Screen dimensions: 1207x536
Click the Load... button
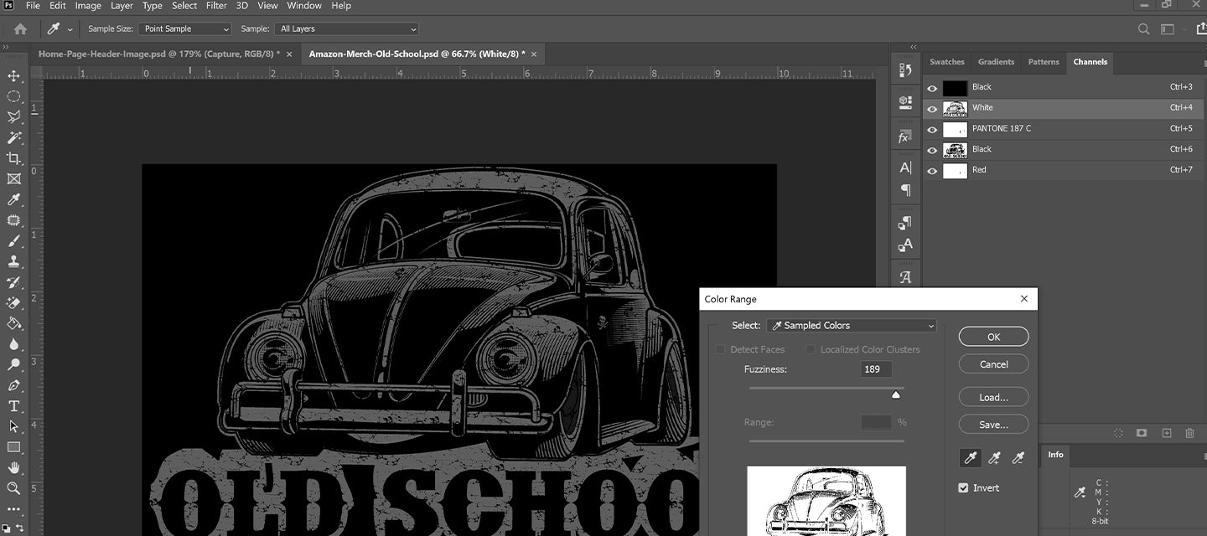pos(993,398)
